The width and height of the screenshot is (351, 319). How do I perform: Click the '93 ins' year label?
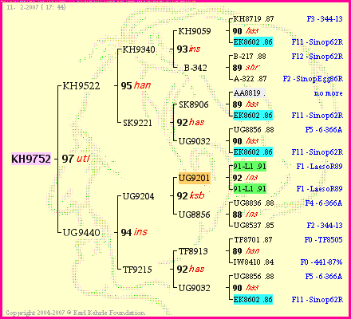pyautogui.click(x=188, y=49)
